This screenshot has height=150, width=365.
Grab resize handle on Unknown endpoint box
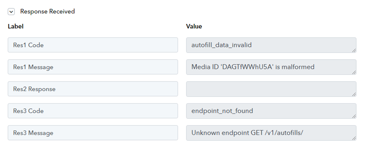(x=354, y=138)
